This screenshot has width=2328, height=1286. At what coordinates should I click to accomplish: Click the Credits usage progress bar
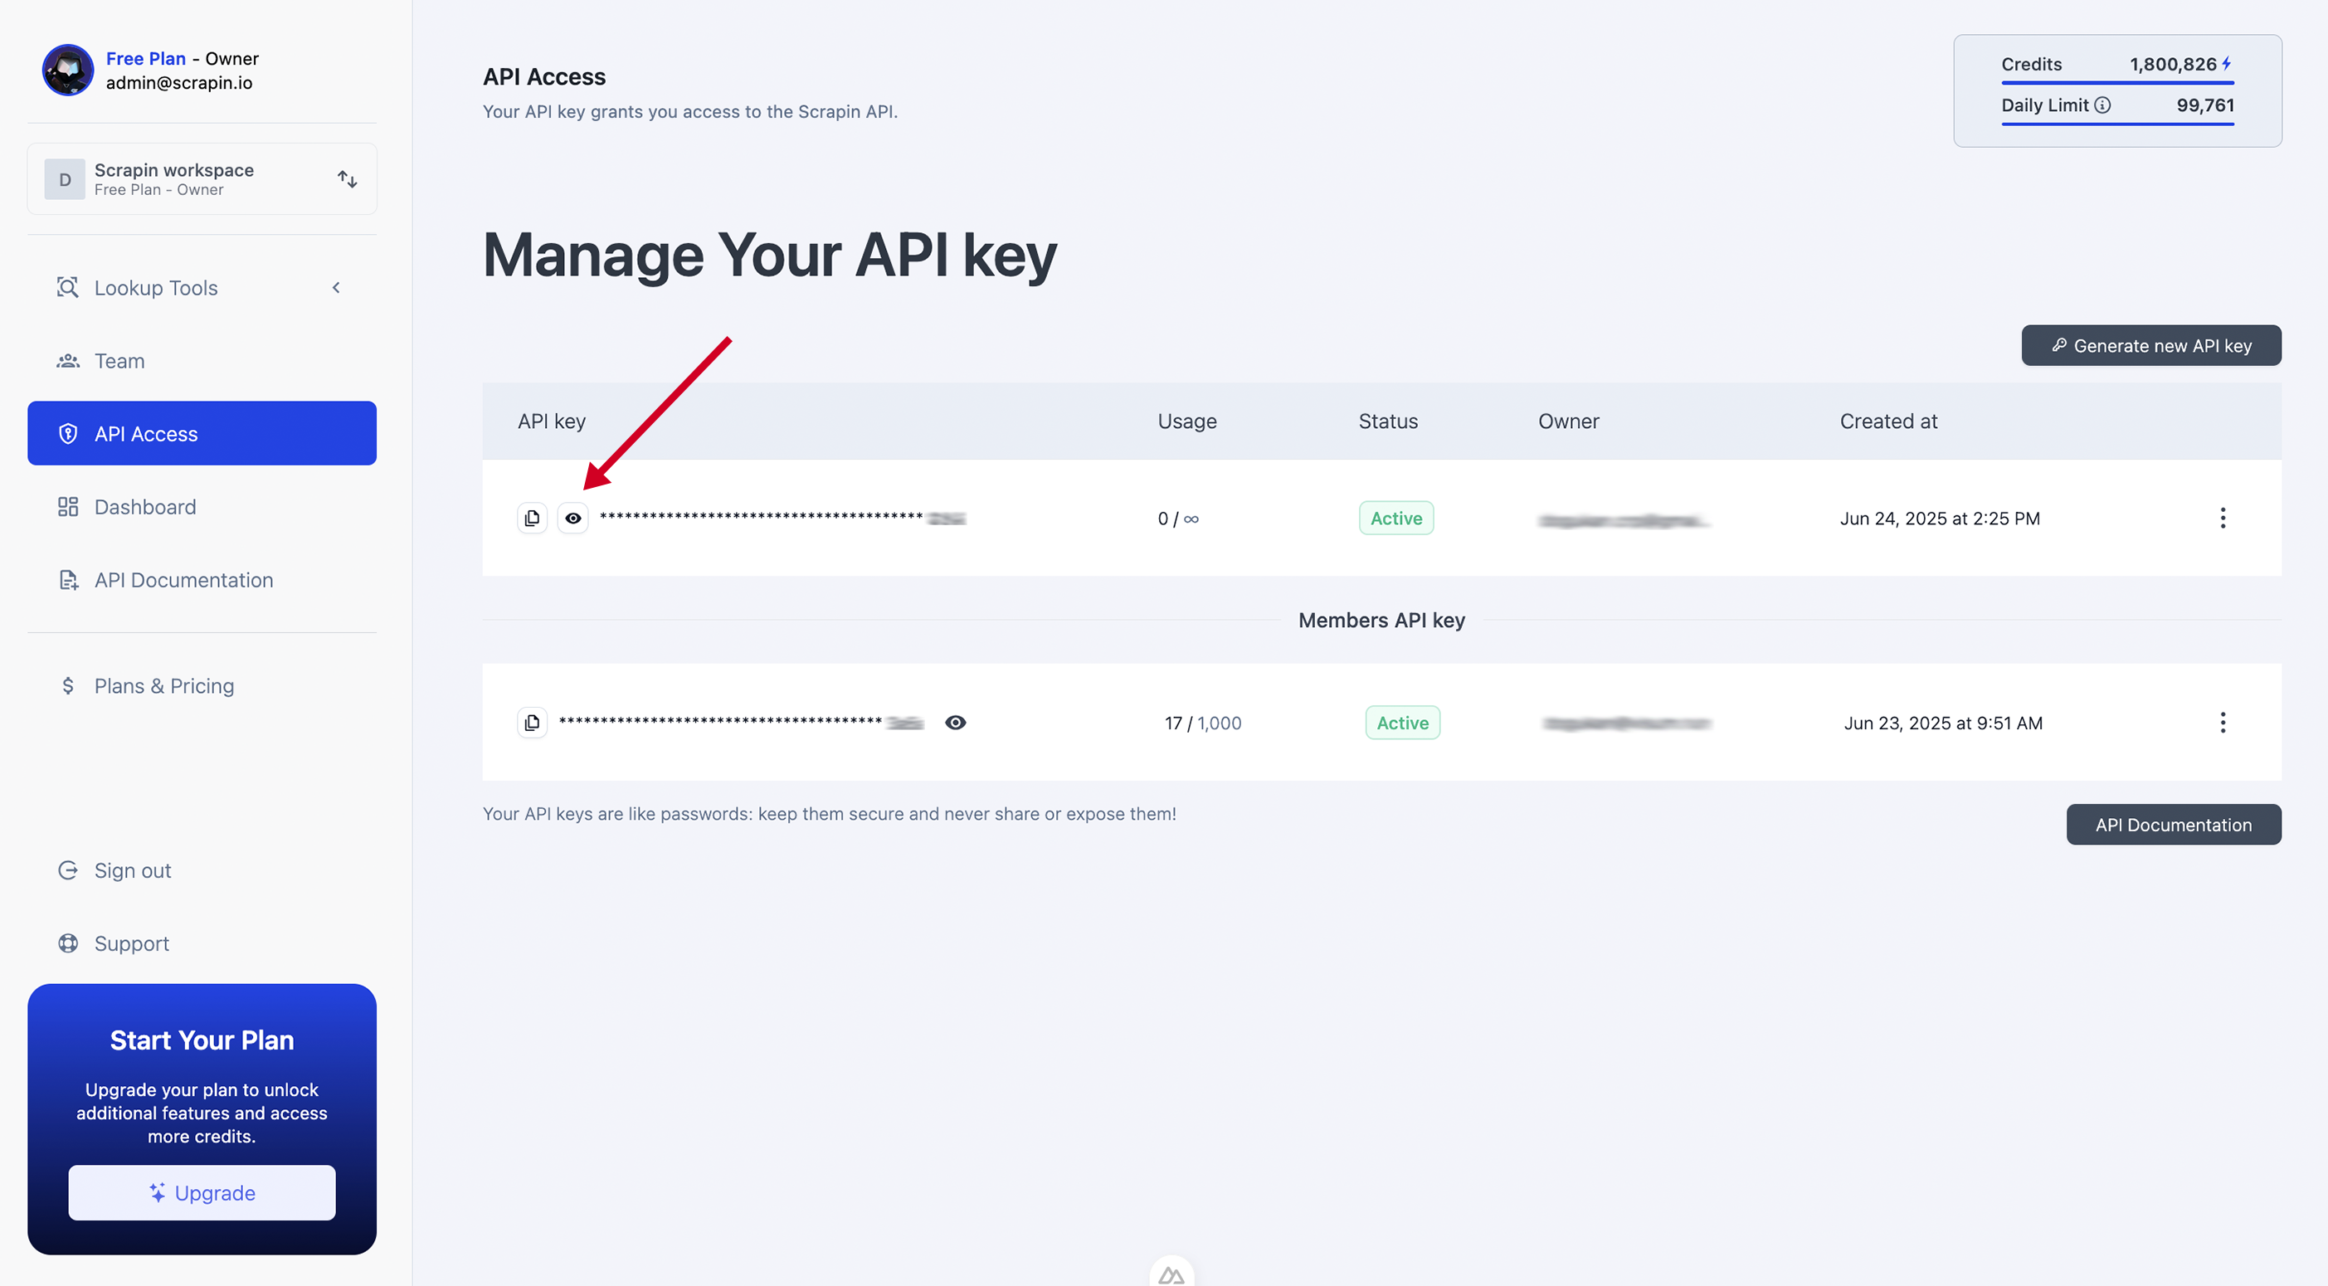[2116, 82]
